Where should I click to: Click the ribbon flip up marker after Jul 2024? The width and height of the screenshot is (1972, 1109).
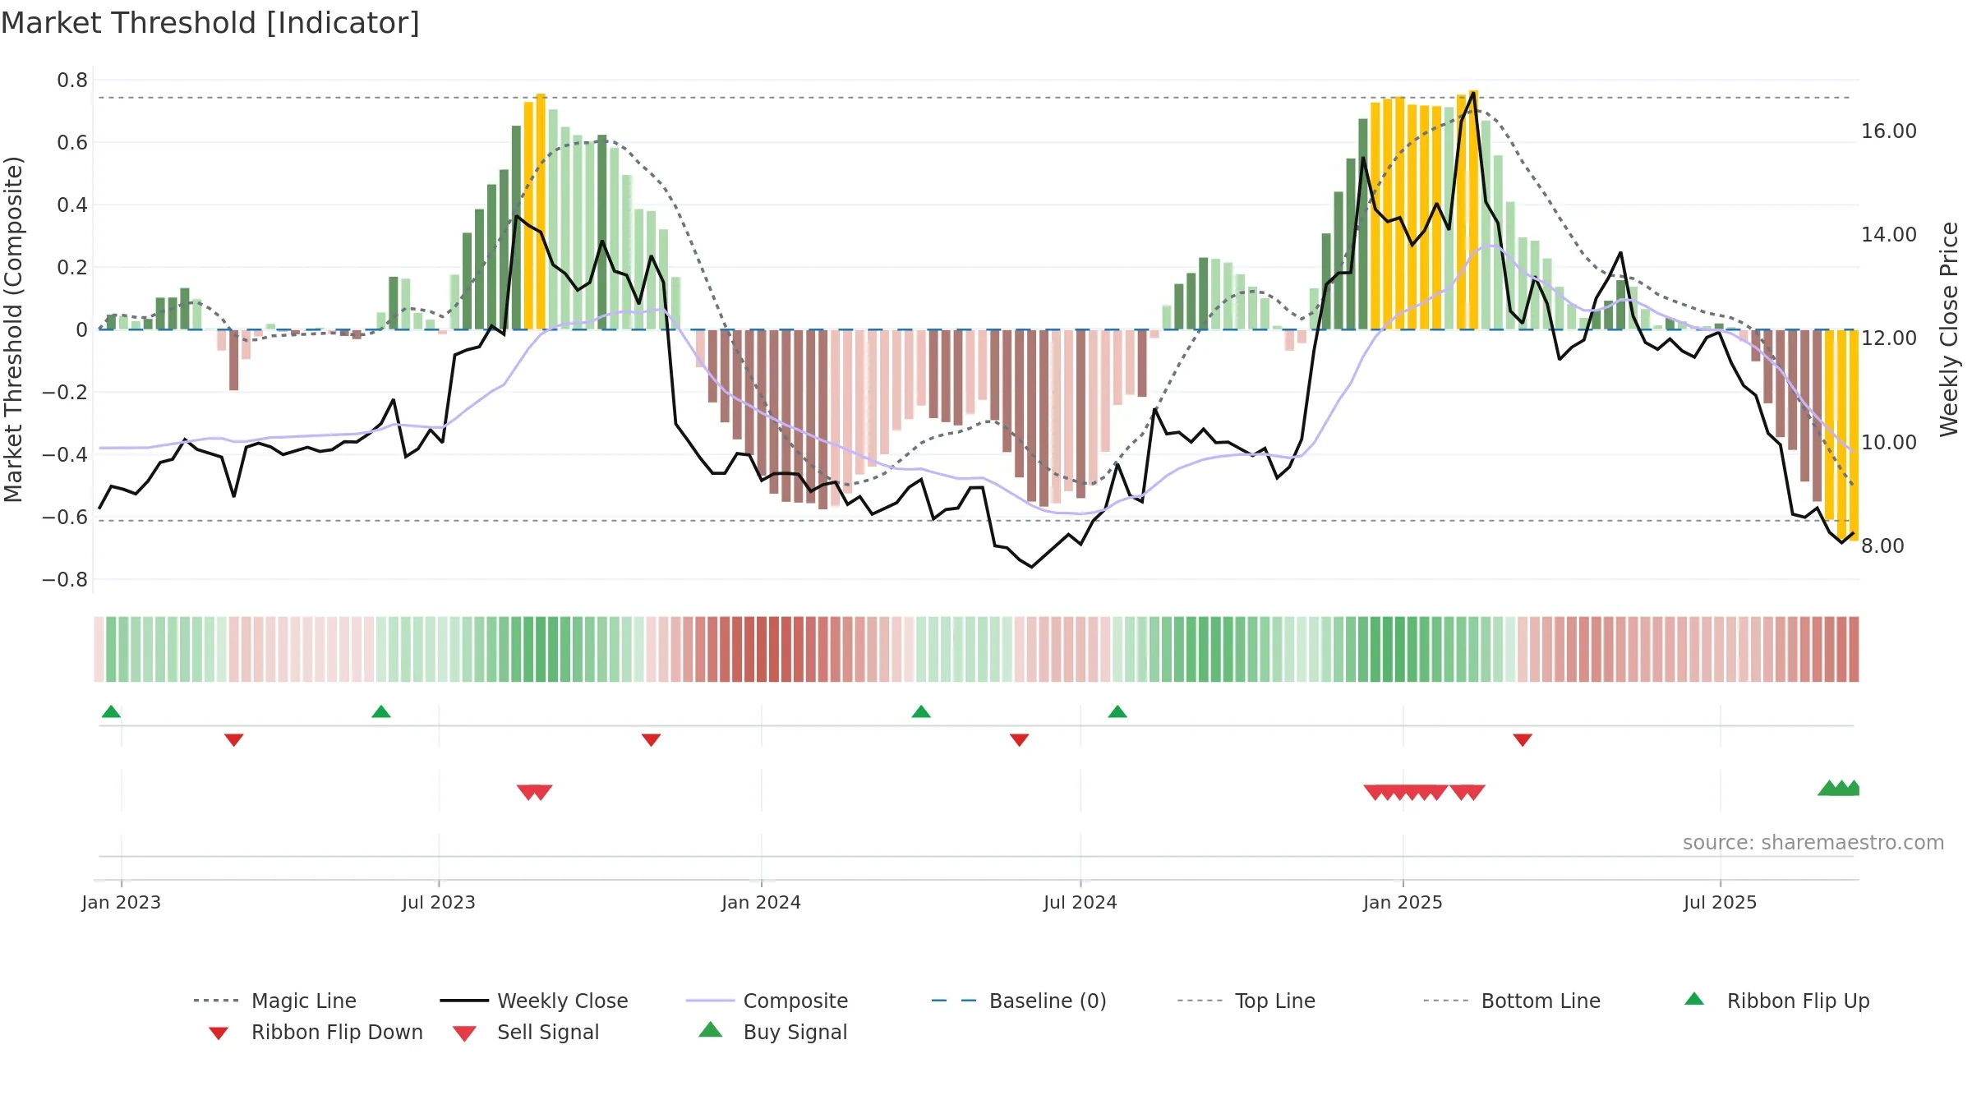point(1117,711)
